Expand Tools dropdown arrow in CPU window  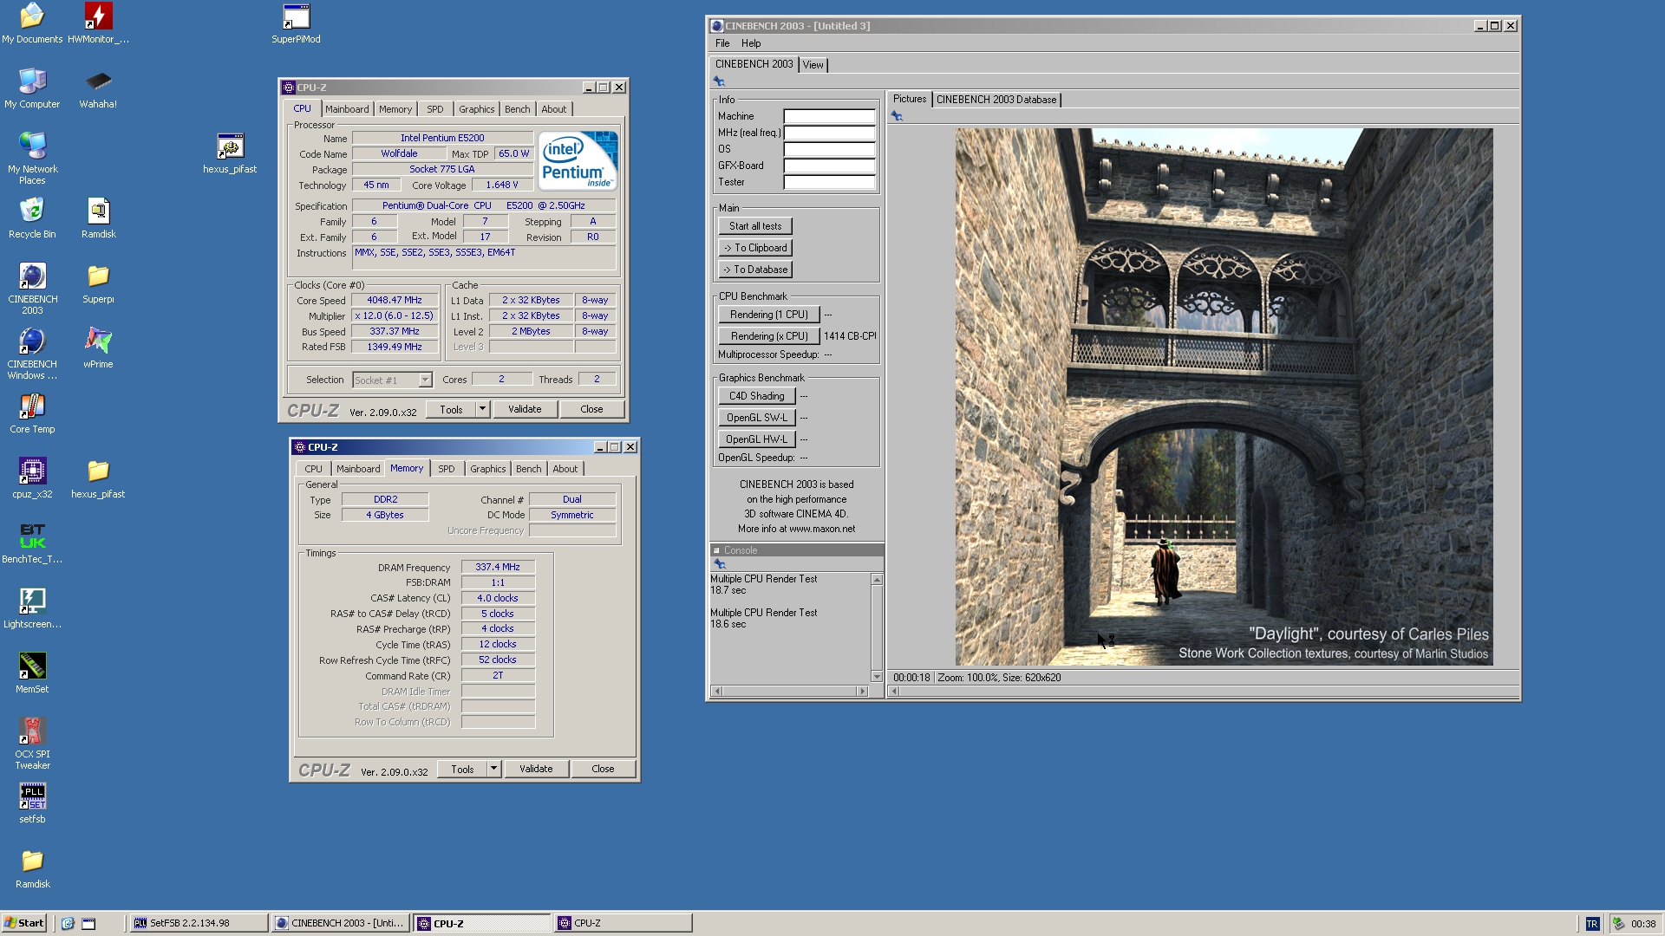coord(483,409)
